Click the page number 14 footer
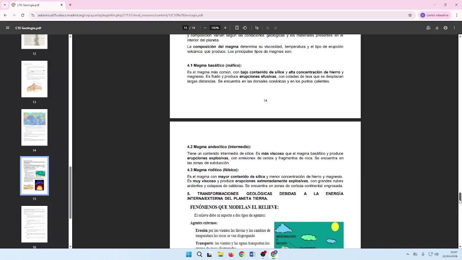The height and width of the screenshot is (260, 462). 265,100
